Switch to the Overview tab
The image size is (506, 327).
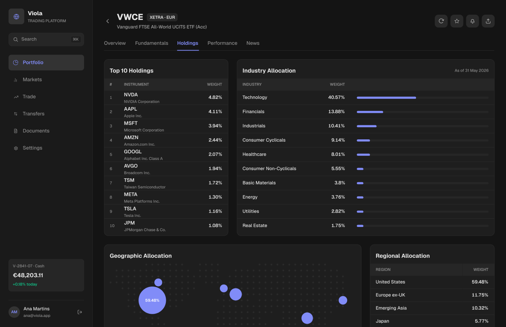coord(115,43)
